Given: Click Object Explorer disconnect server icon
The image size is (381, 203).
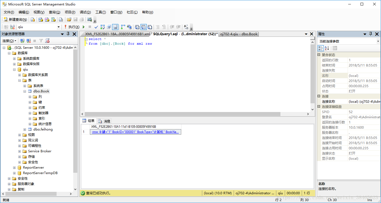Looking at the screenshot, I should coord(28,41).
